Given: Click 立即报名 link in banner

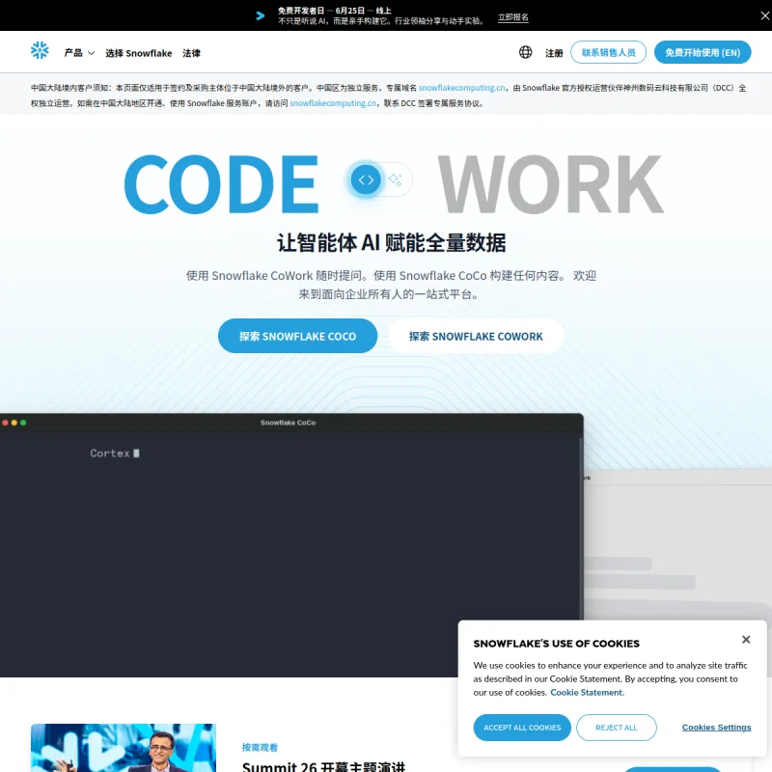Looking at the screenshot, I should coord(513,17).
